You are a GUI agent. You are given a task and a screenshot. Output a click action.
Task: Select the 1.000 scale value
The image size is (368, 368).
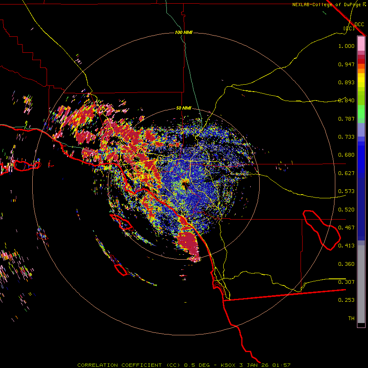pos(346,46)
